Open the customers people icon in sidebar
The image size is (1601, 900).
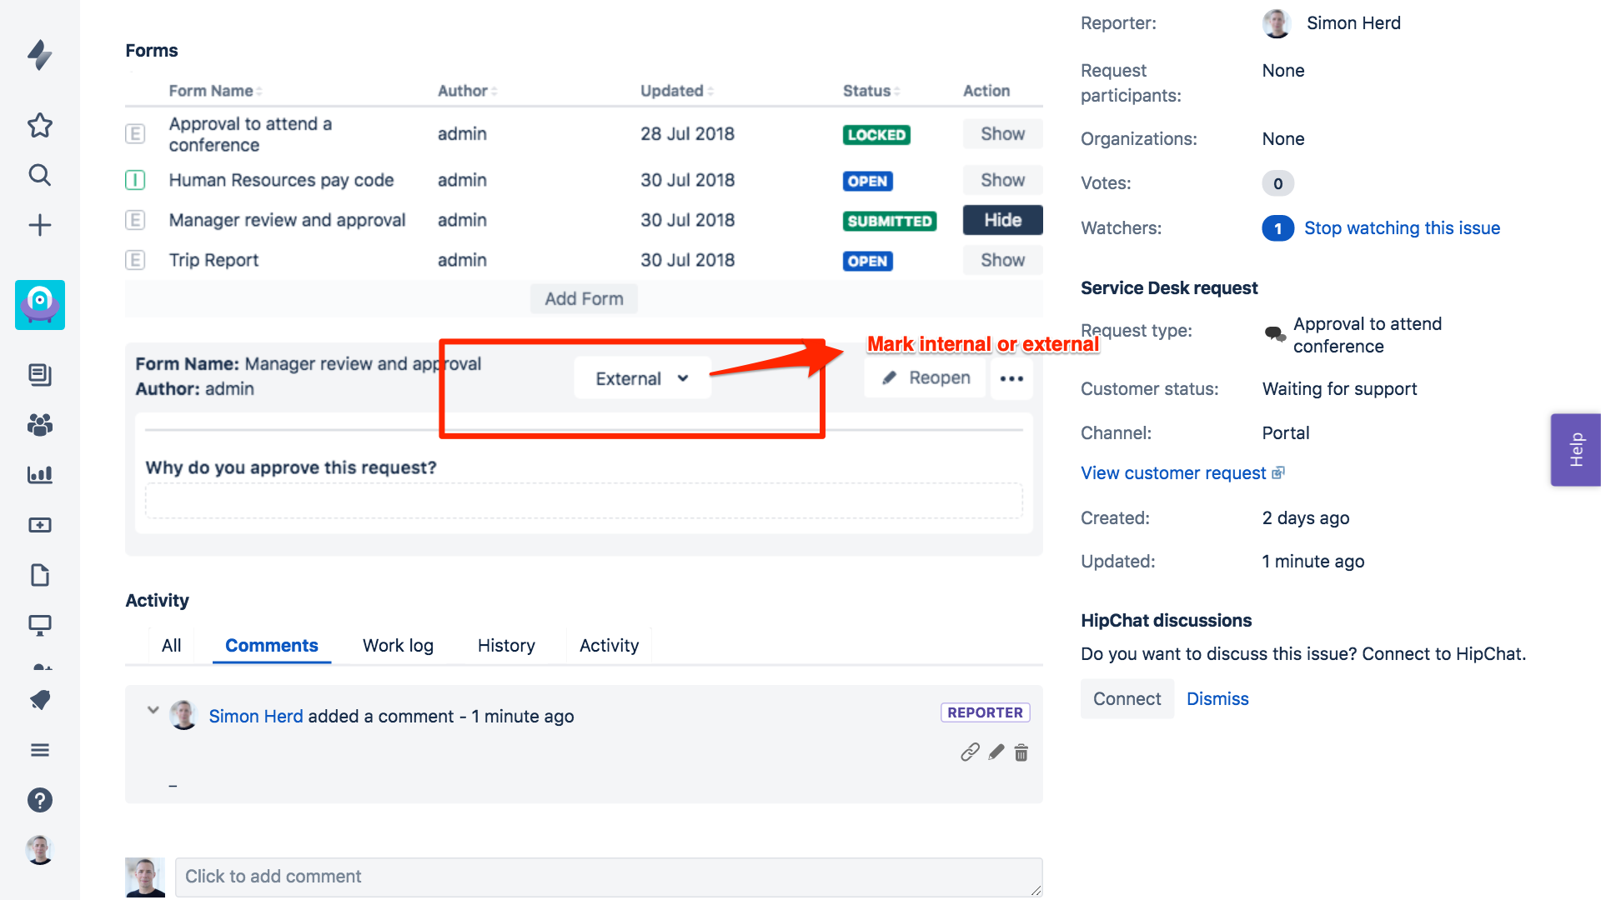click(39, 425)
